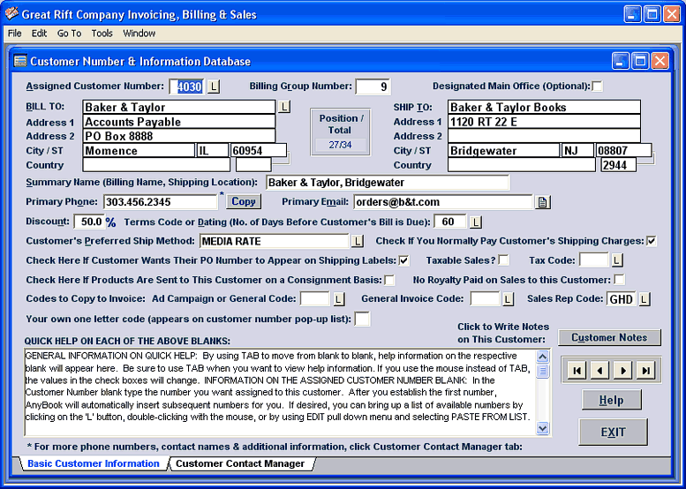This screenshot has height=489, width=686.
Task: Click the EXIT button
Action: point(613,433)
